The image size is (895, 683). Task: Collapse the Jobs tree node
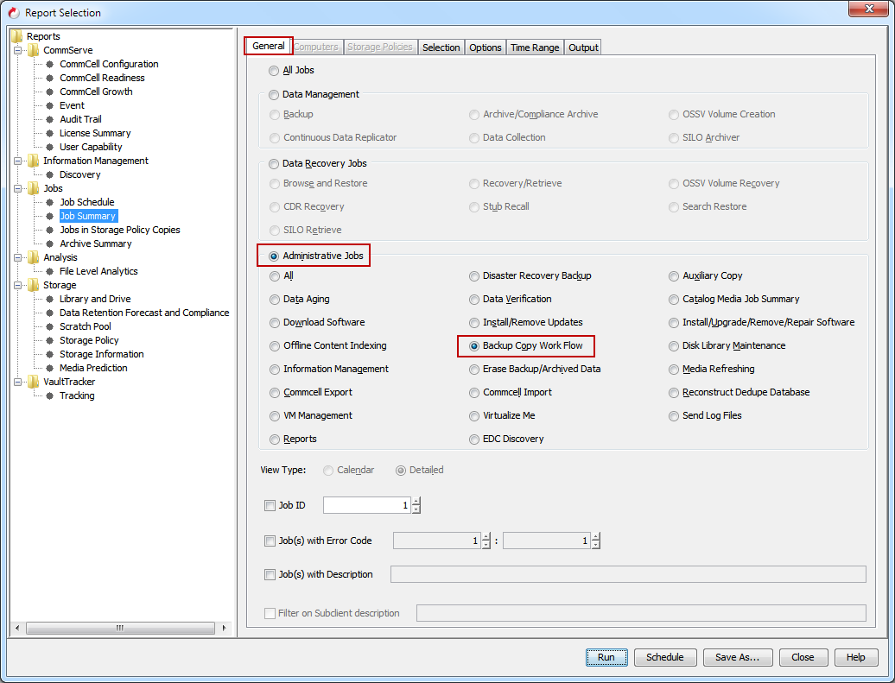point(19,187)
